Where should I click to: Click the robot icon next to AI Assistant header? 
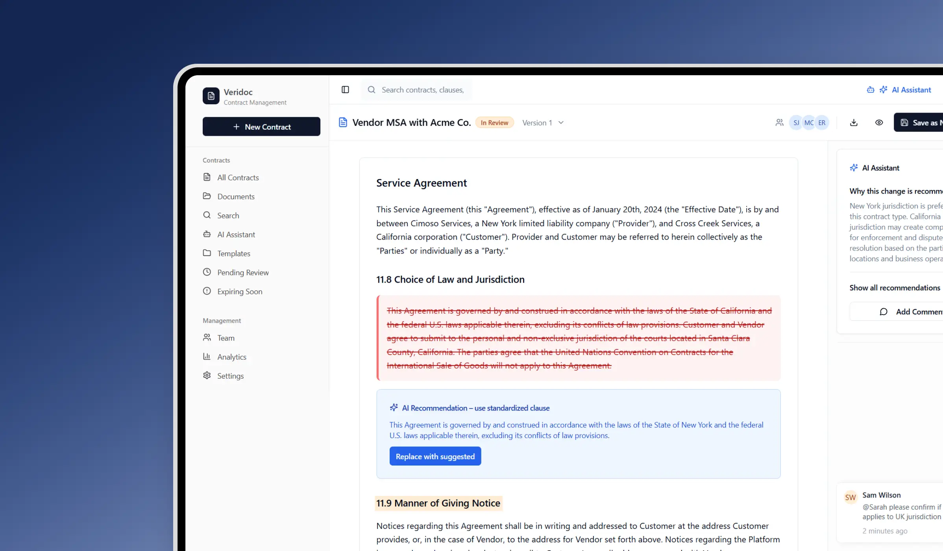click(871, 90)
